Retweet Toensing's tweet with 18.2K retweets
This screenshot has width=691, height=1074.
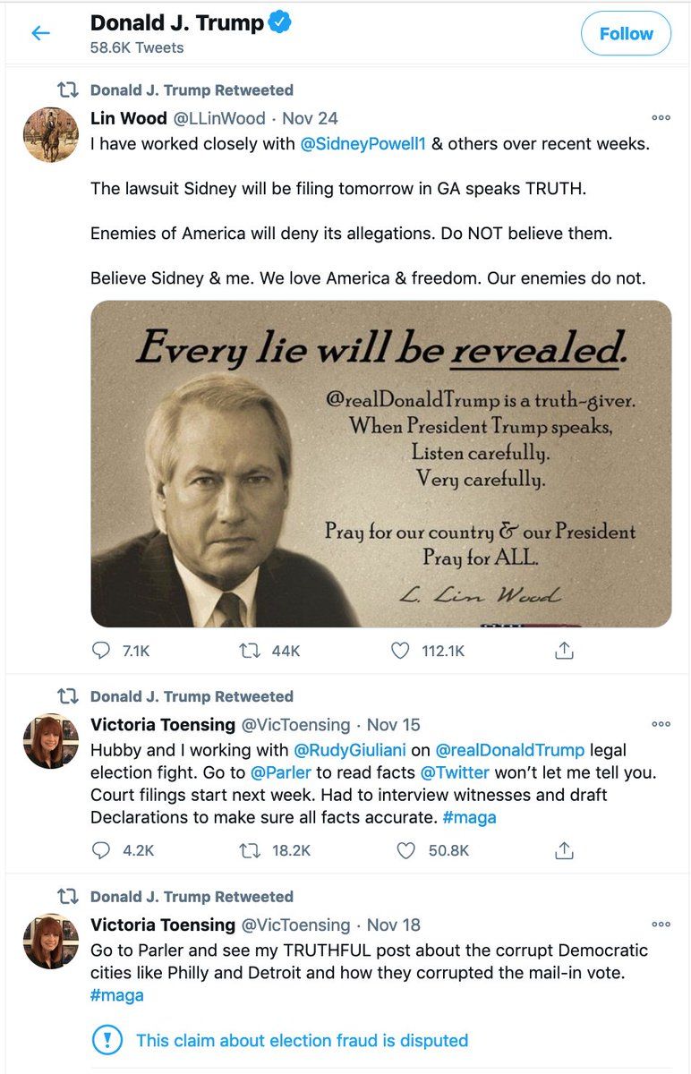pos(249,850)
